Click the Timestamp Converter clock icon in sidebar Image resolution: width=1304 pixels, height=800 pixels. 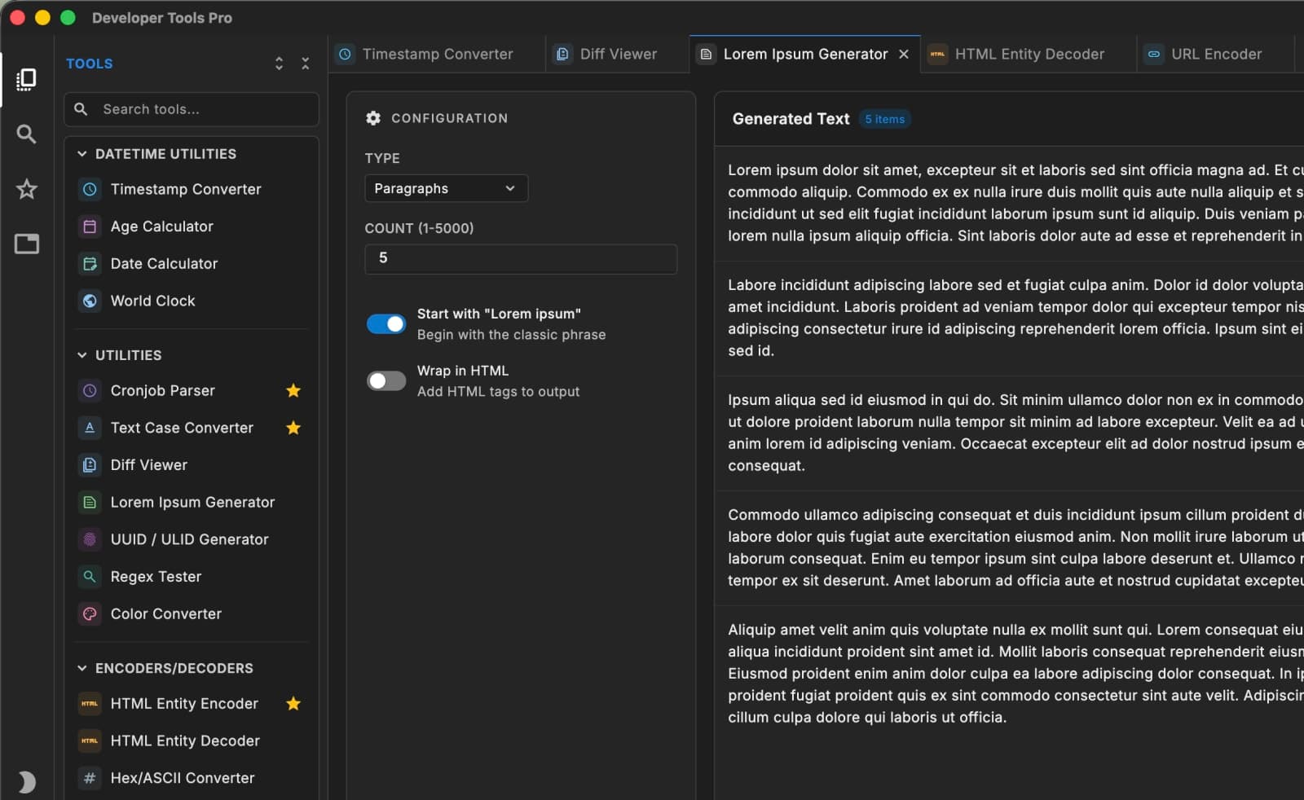90,189
